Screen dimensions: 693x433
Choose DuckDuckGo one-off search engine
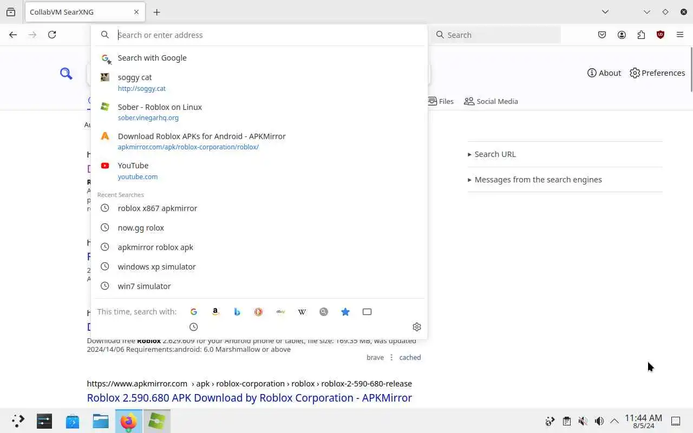(259, 312)
